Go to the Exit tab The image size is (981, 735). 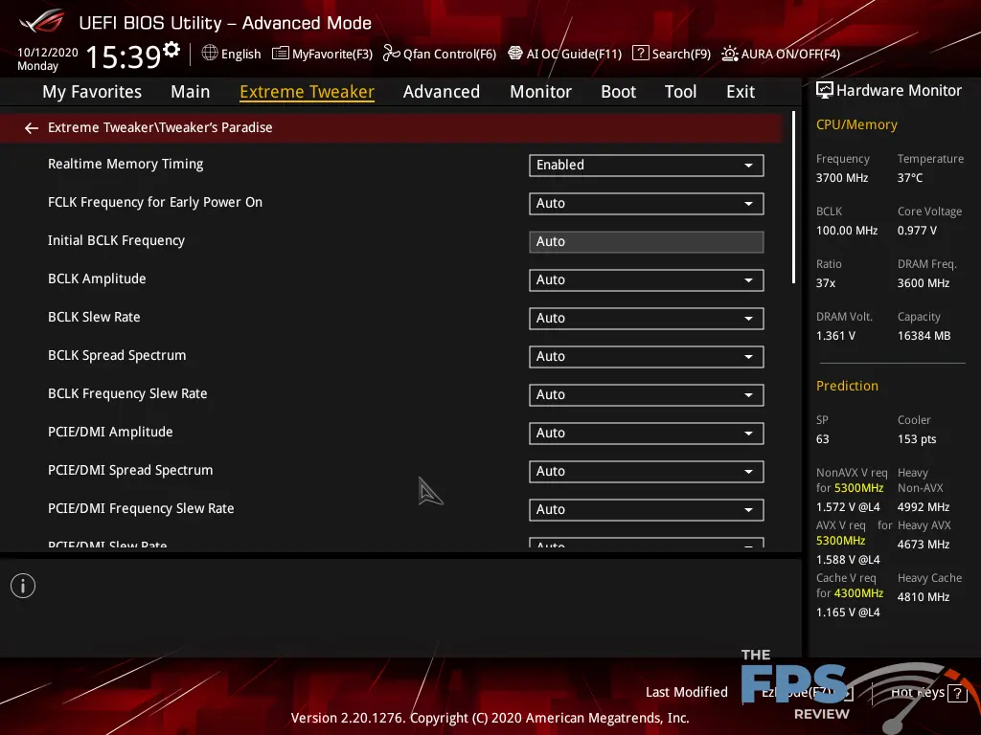741,92
